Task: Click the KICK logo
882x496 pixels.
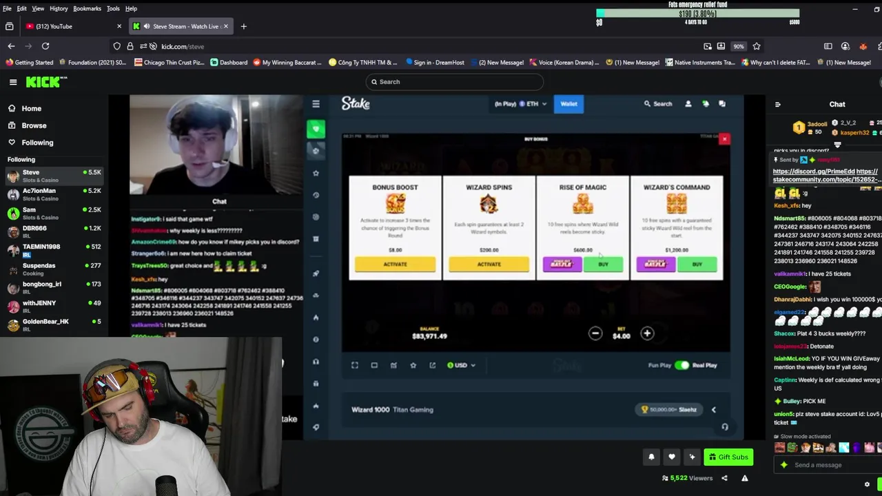Action: pyautogui.click(x=46, y=82)
